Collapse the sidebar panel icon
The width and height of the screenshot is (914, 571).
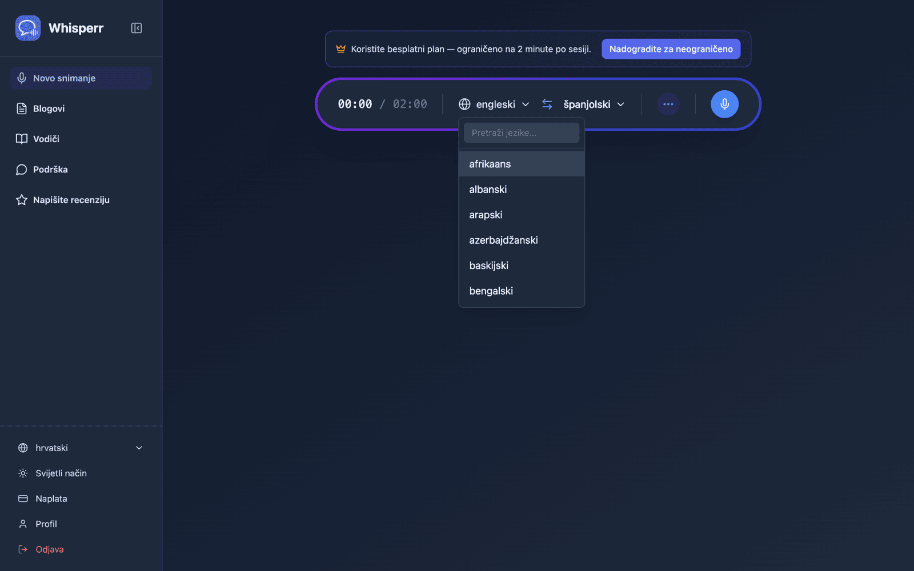[x=137, y=28]
